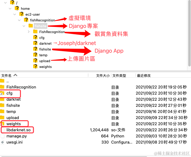Click manage.py file icon
The height and width of the screenshot is (157, 191).
2,136
